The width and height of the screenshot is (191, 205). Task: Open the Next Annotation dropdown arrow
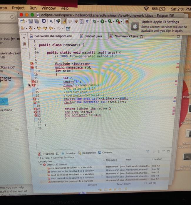(x=27, y=28)
